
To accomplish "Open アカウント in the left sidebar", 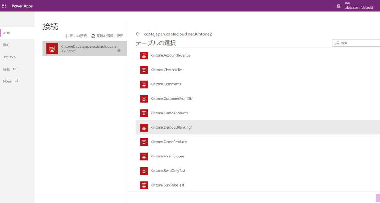I will [x=17, y=57].
